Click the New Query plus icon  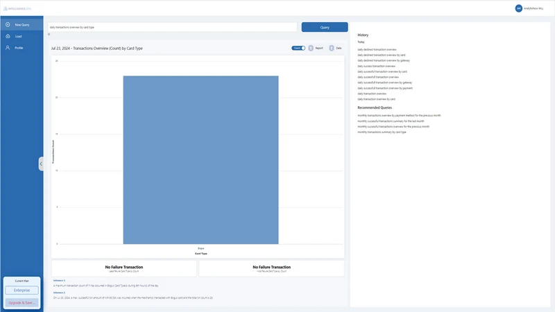coord(8,25)
